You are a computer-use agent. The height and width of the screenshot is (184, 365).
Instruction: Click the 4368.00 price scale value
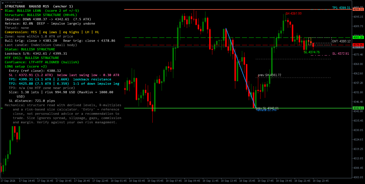[358, 64]
